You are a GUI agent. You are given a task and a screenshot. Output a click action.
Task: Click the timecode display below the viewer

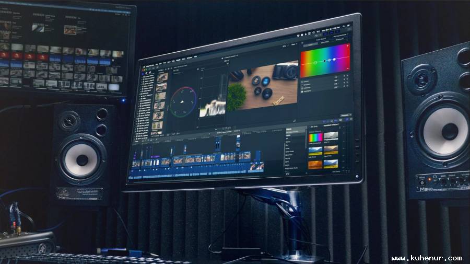pyautogui.click(x=226, y=128)
